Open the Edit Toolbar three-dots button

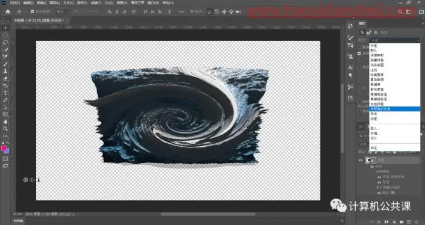5,136
